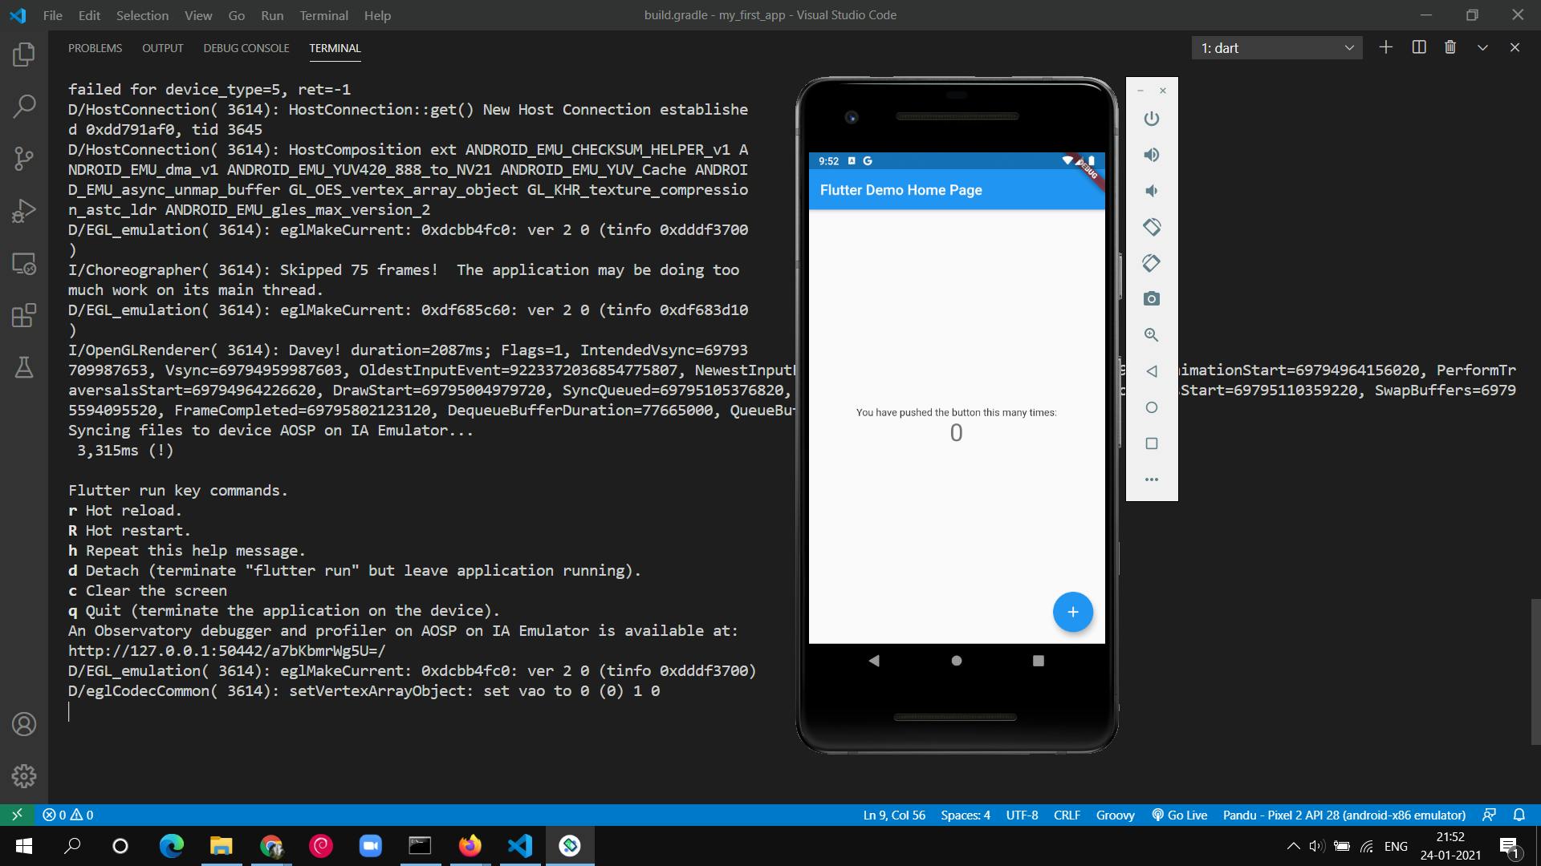Close the terminal panel
Screen dimensions: 1541x866
click(x=1515, y=47)
